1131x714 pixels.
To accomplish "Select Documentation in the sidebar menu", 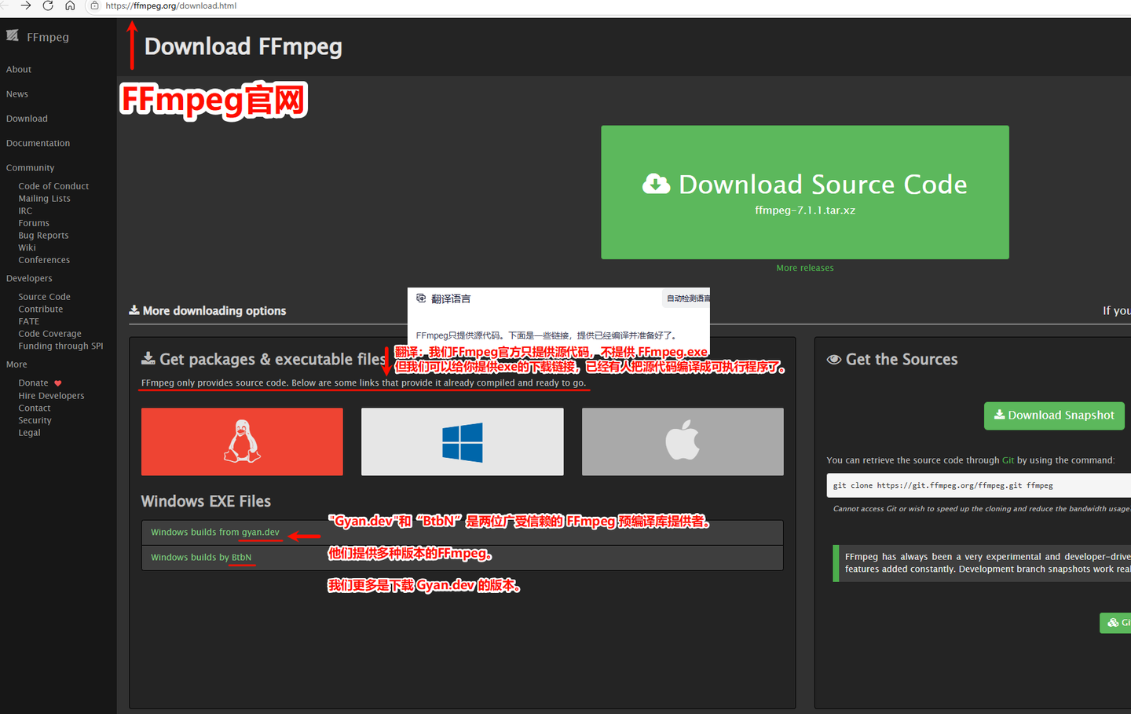I will coord(38,142).
